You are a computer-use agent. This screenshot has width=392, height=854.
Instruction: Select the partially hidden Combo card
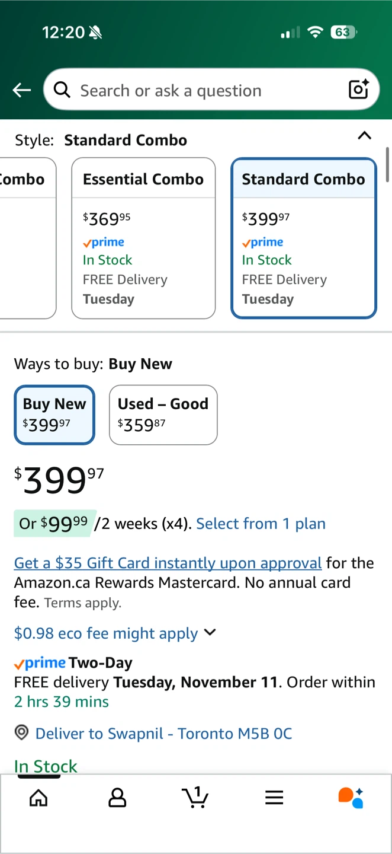tap(27, 238)
